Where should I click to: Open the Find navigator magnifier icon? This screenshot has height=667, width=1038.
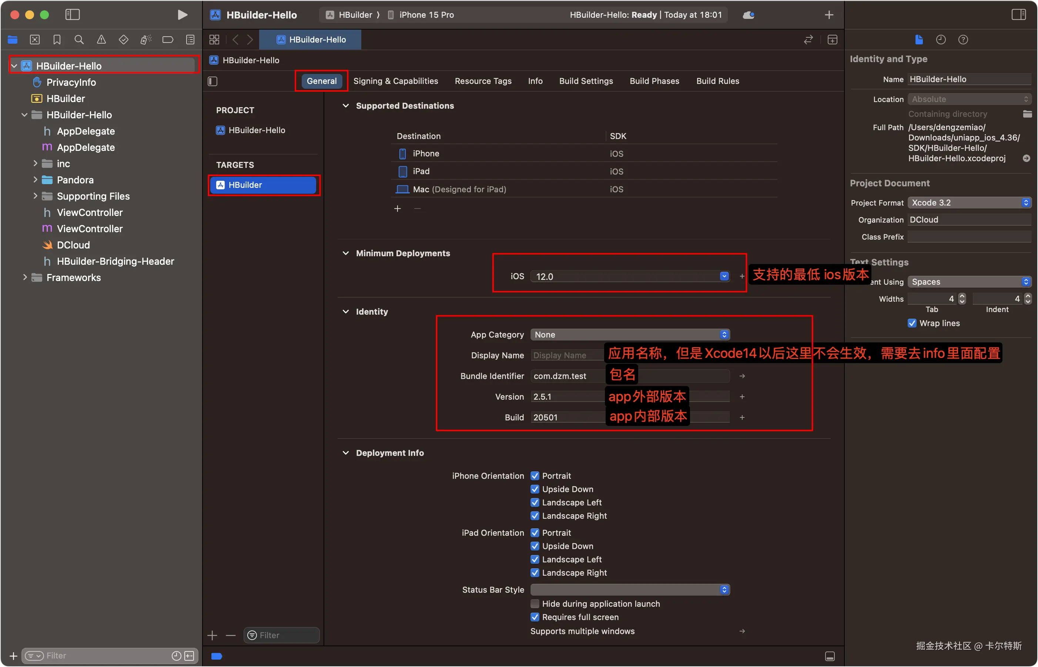[79, 40]
